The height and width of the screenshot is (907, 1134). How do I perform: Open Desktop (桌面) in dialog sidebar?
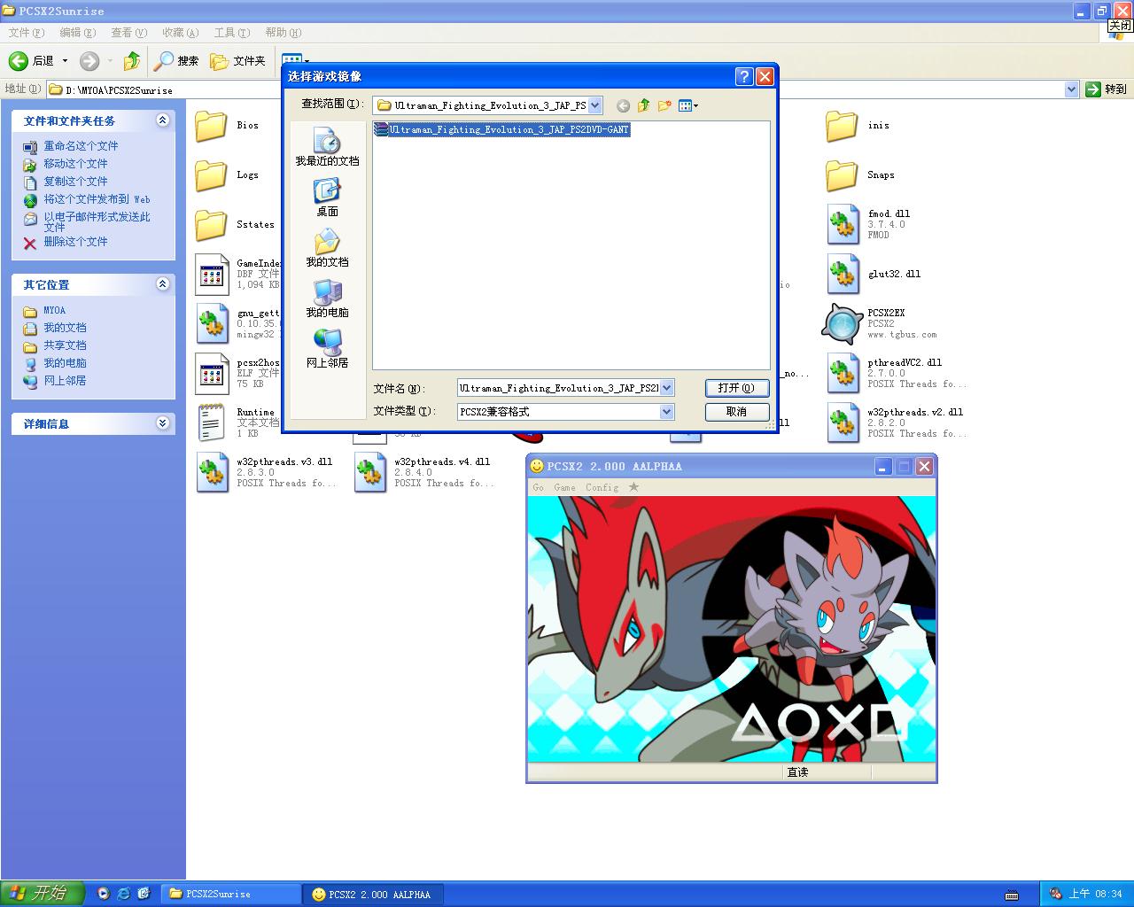327,198
